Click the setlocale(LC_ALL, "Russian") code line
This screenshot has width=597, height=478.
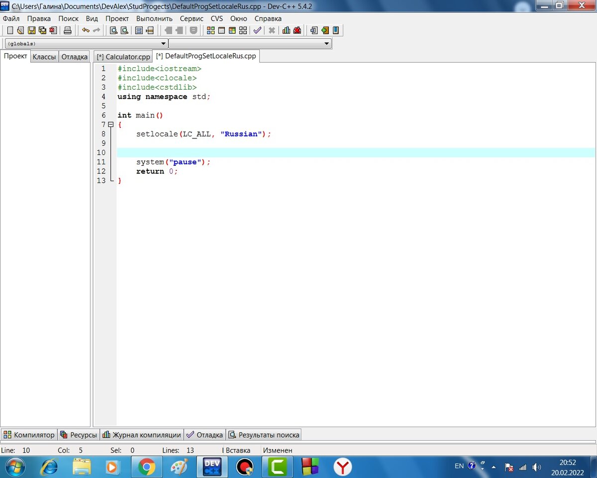click(x=204, y=134)
